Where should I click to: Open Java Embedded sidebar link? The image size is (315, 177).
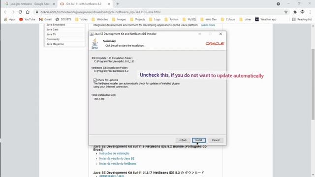[x=56, y=25]
